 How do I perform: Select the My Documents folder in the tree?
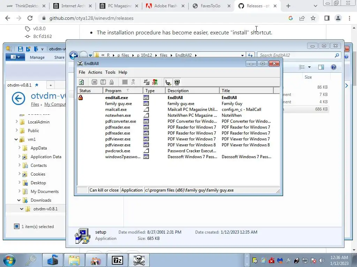(x=44, y=192)
